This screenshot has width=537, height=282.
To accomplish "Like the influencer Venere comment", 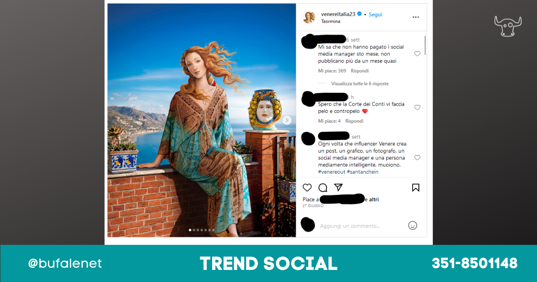I will coord(417,158).
